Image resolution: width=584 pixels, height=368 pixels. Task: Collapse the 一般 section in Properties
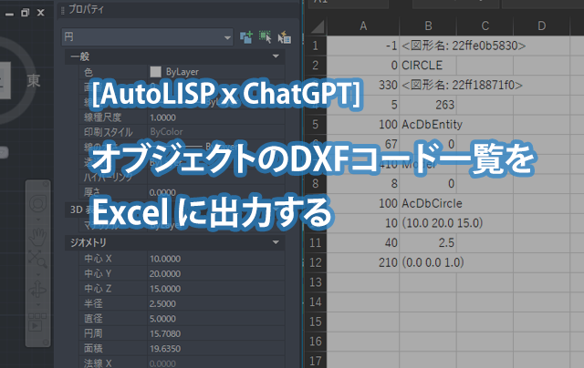tap(276, 56)
